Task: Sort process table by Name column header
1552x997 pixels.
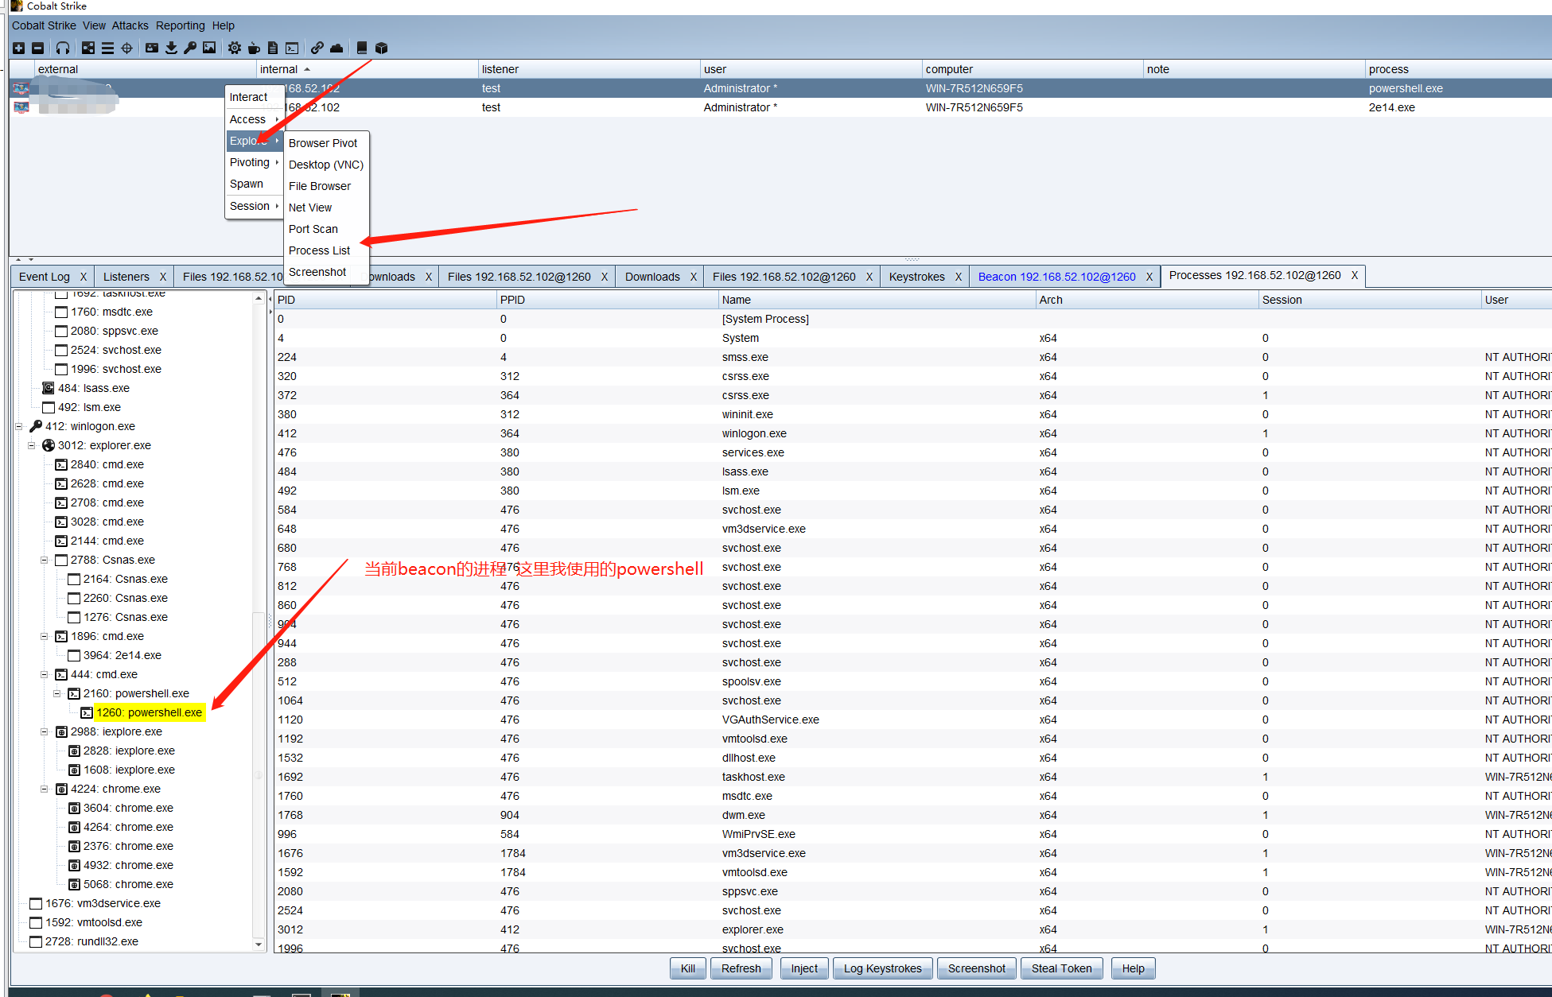Action: 877,300
